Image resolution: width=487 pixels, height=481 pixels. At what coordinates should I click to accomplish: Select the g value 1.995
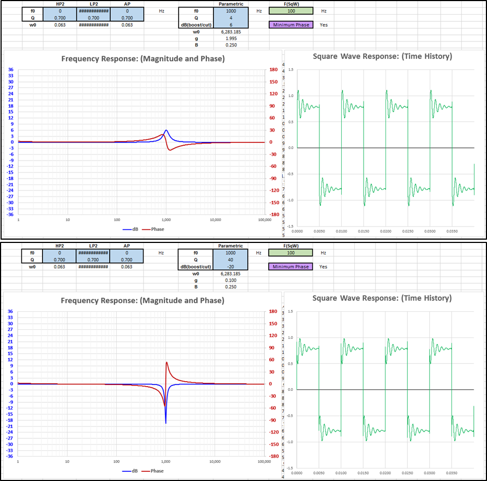(x=231, y=39)
